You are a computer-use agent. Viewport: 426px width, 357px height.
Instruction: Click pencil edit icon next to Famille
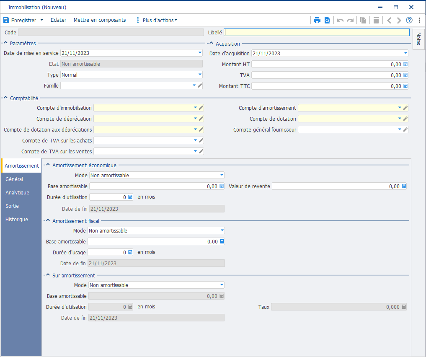[x=200, y=85]
